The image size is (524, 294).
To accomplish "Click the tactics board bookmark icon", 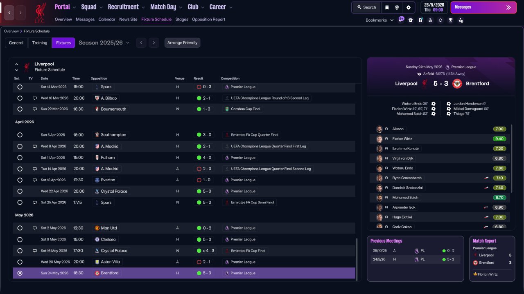I will pos(420,20).
